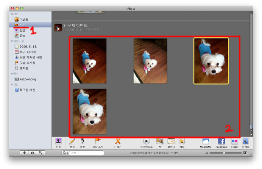
Task: Click the small-thumbnail icon left of slider
Action: tap(207, 153)
